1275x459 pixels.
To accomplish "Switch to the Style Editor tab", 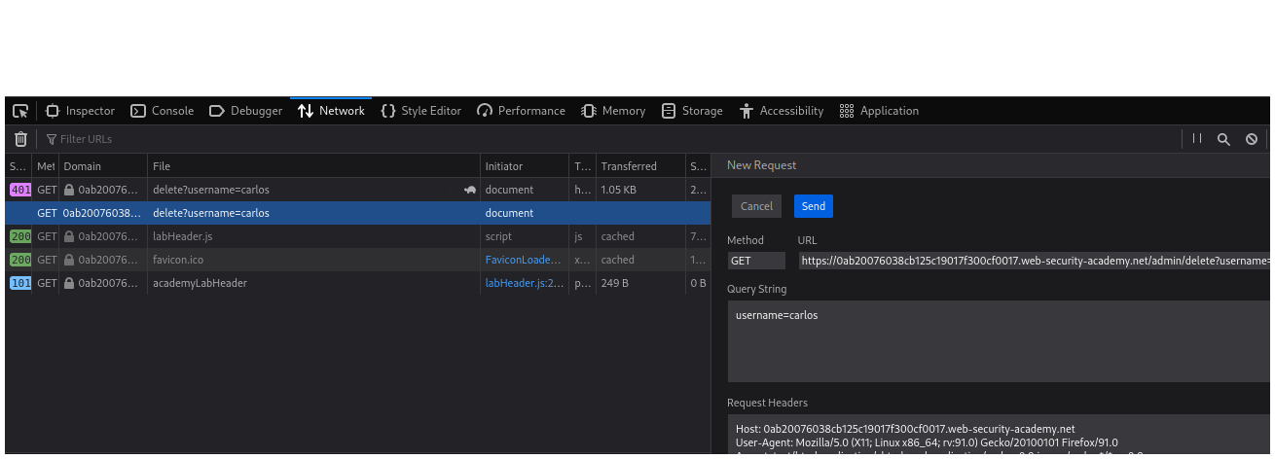I will pos(420,111).
